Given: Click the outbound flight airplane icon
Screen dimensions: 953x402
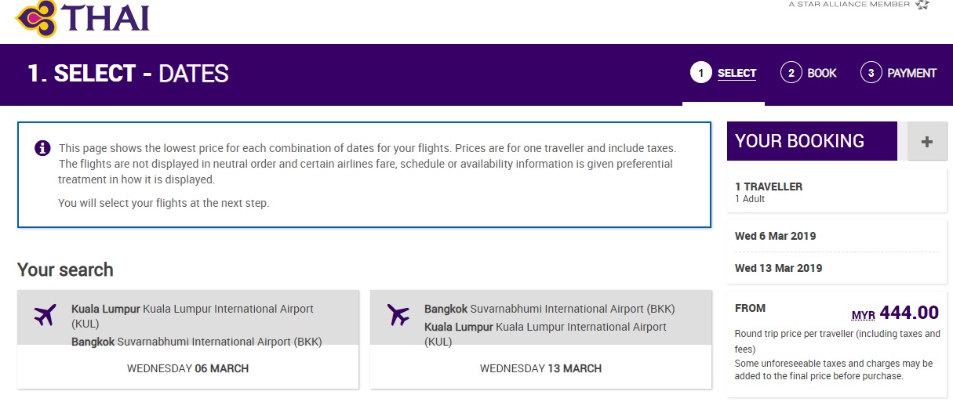Looking at the screenshot, I should (x=45, y=315).
